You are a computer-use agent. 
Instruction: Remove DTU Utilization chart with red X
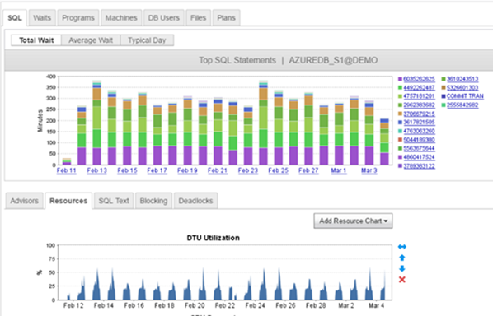tap(402, 279)
